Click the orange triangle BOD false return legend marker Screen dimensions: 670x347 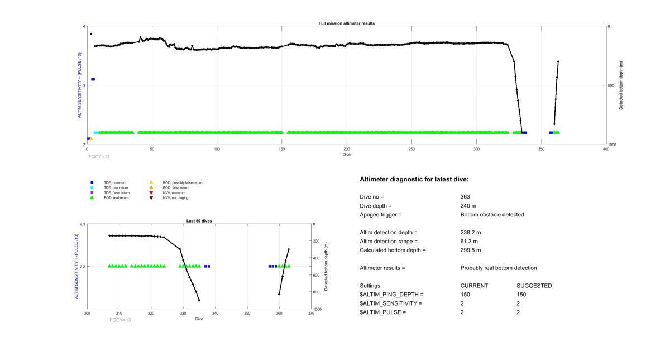(x=151, y=187)
